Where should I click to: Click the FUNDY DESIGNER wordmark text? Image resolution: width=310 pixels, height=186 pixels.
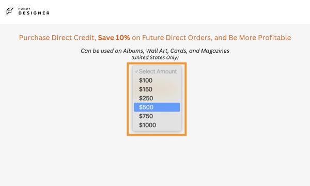point(34,11)
